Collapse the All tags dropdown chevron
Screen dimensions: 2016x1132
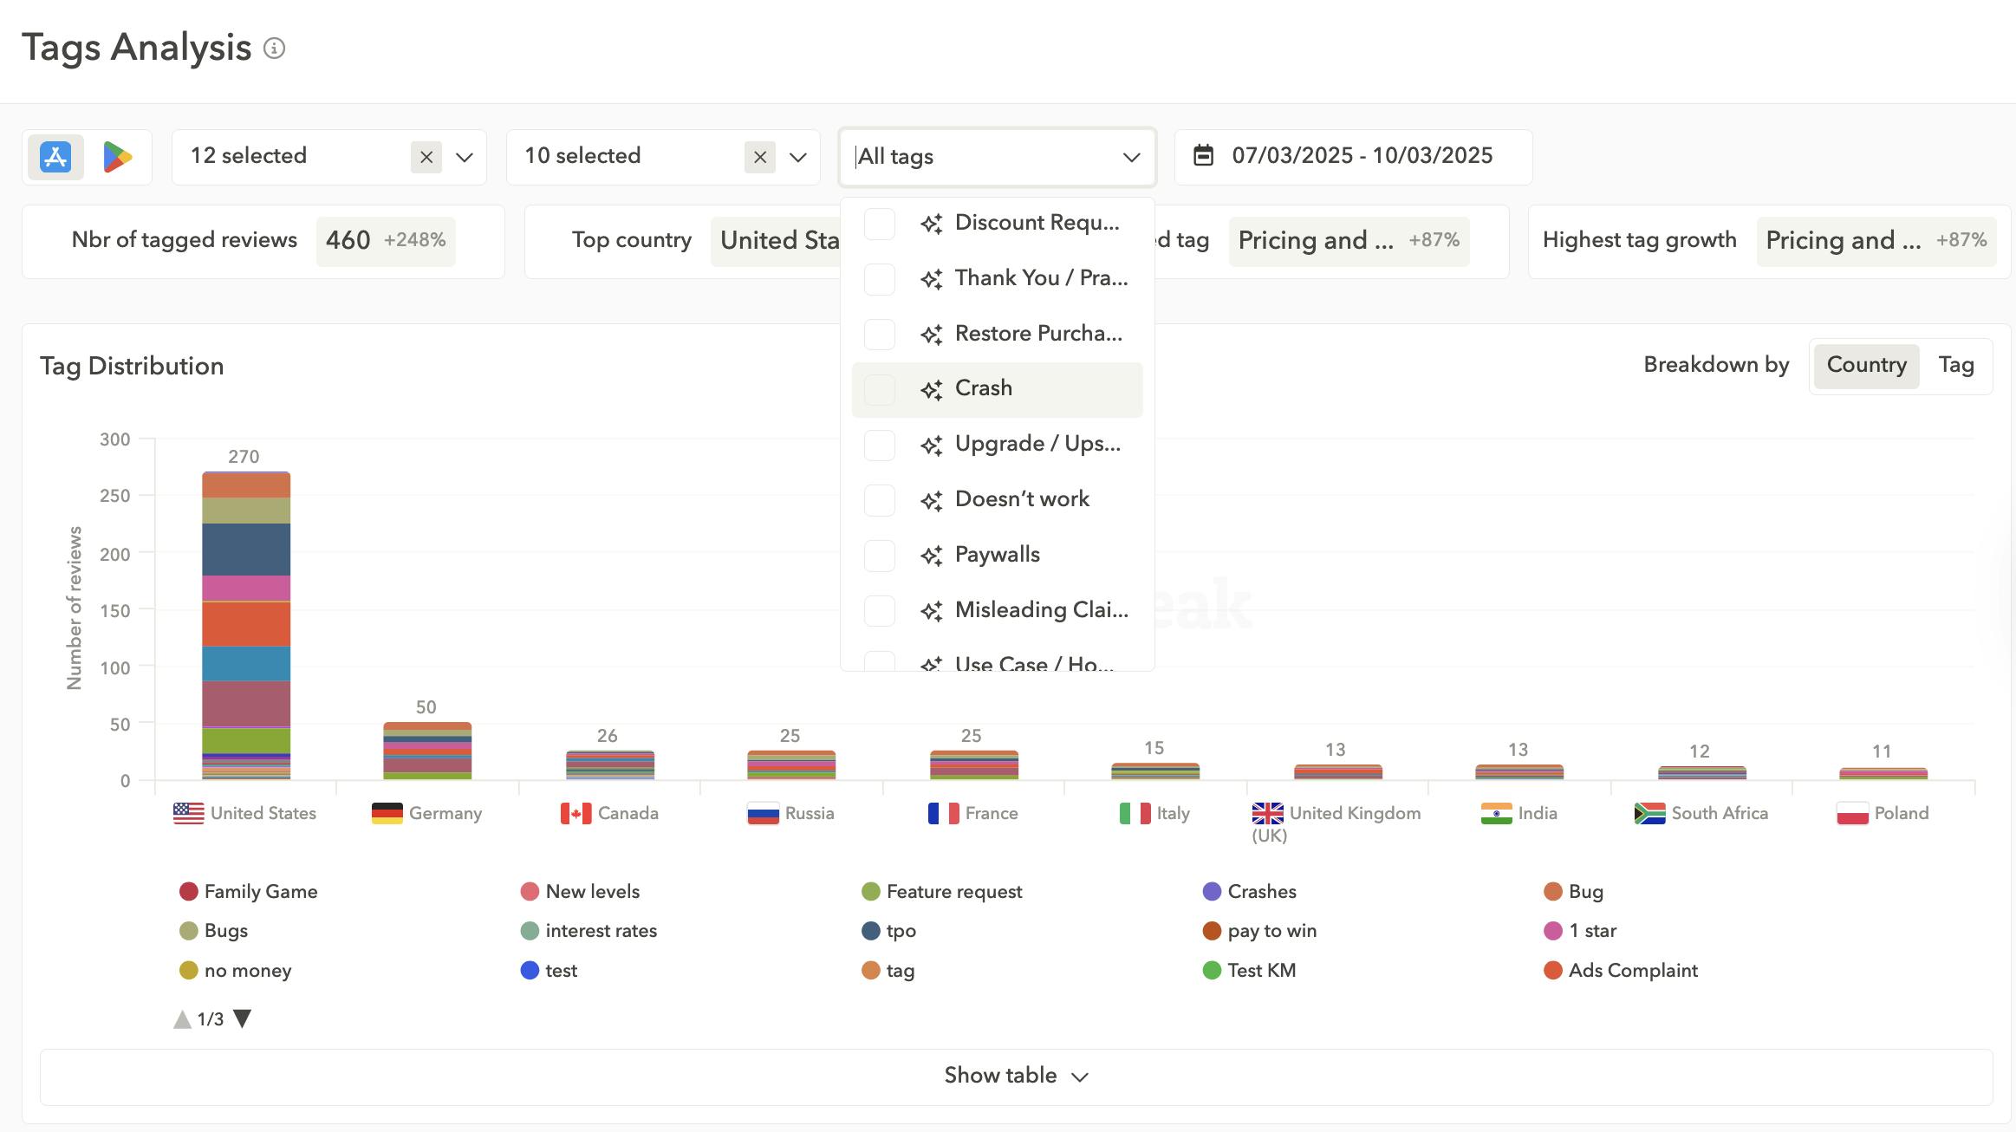pos(1131,157)
